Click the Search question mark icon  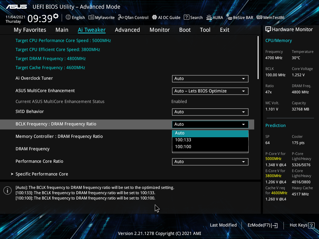[187, 17]
